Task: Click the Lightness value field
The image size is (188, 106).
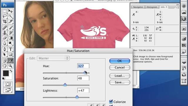Action: click(83, 90)
